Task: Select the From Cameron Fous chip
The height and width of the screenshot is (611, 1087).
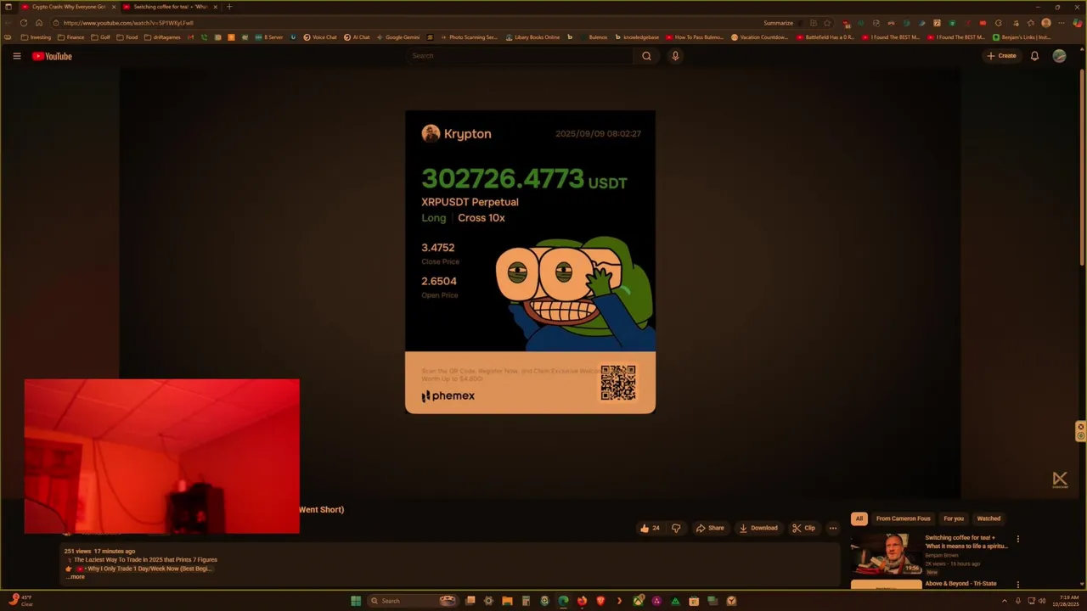Action: coord(903,519)
